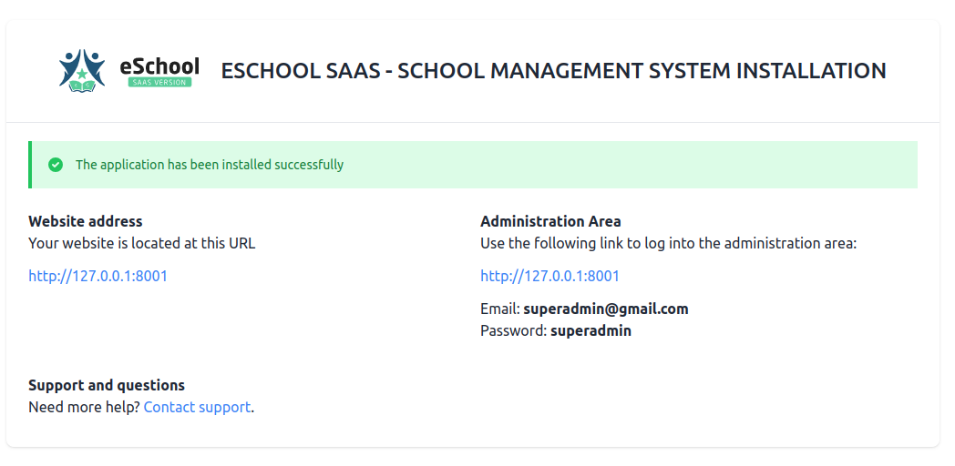Follow the Contact support link

coord(197,407)
